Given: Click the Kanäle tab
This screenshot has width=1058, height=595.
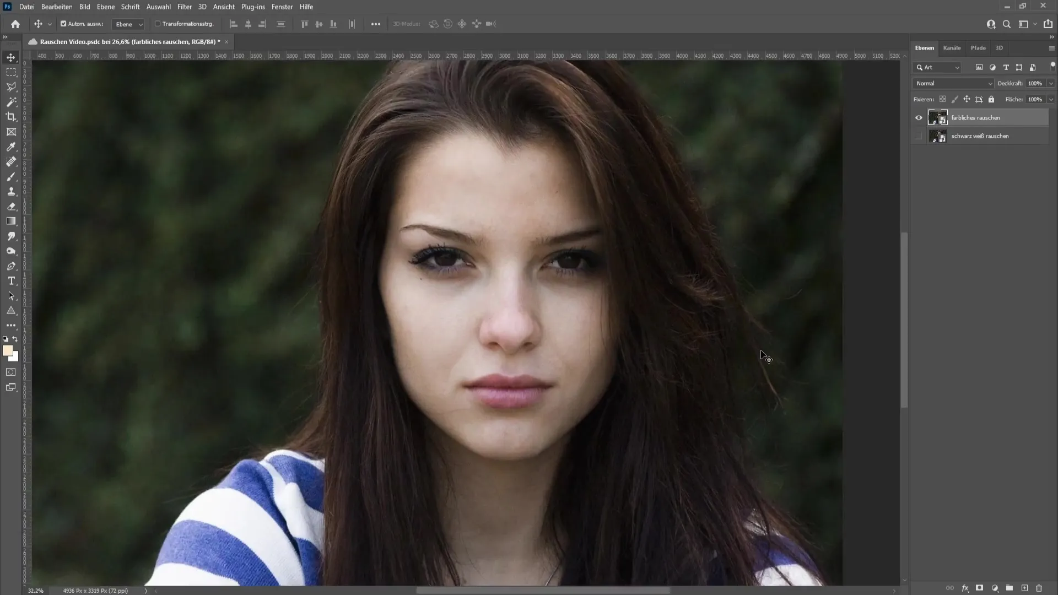Looking at the screenshot, I should tap(952, 48).
